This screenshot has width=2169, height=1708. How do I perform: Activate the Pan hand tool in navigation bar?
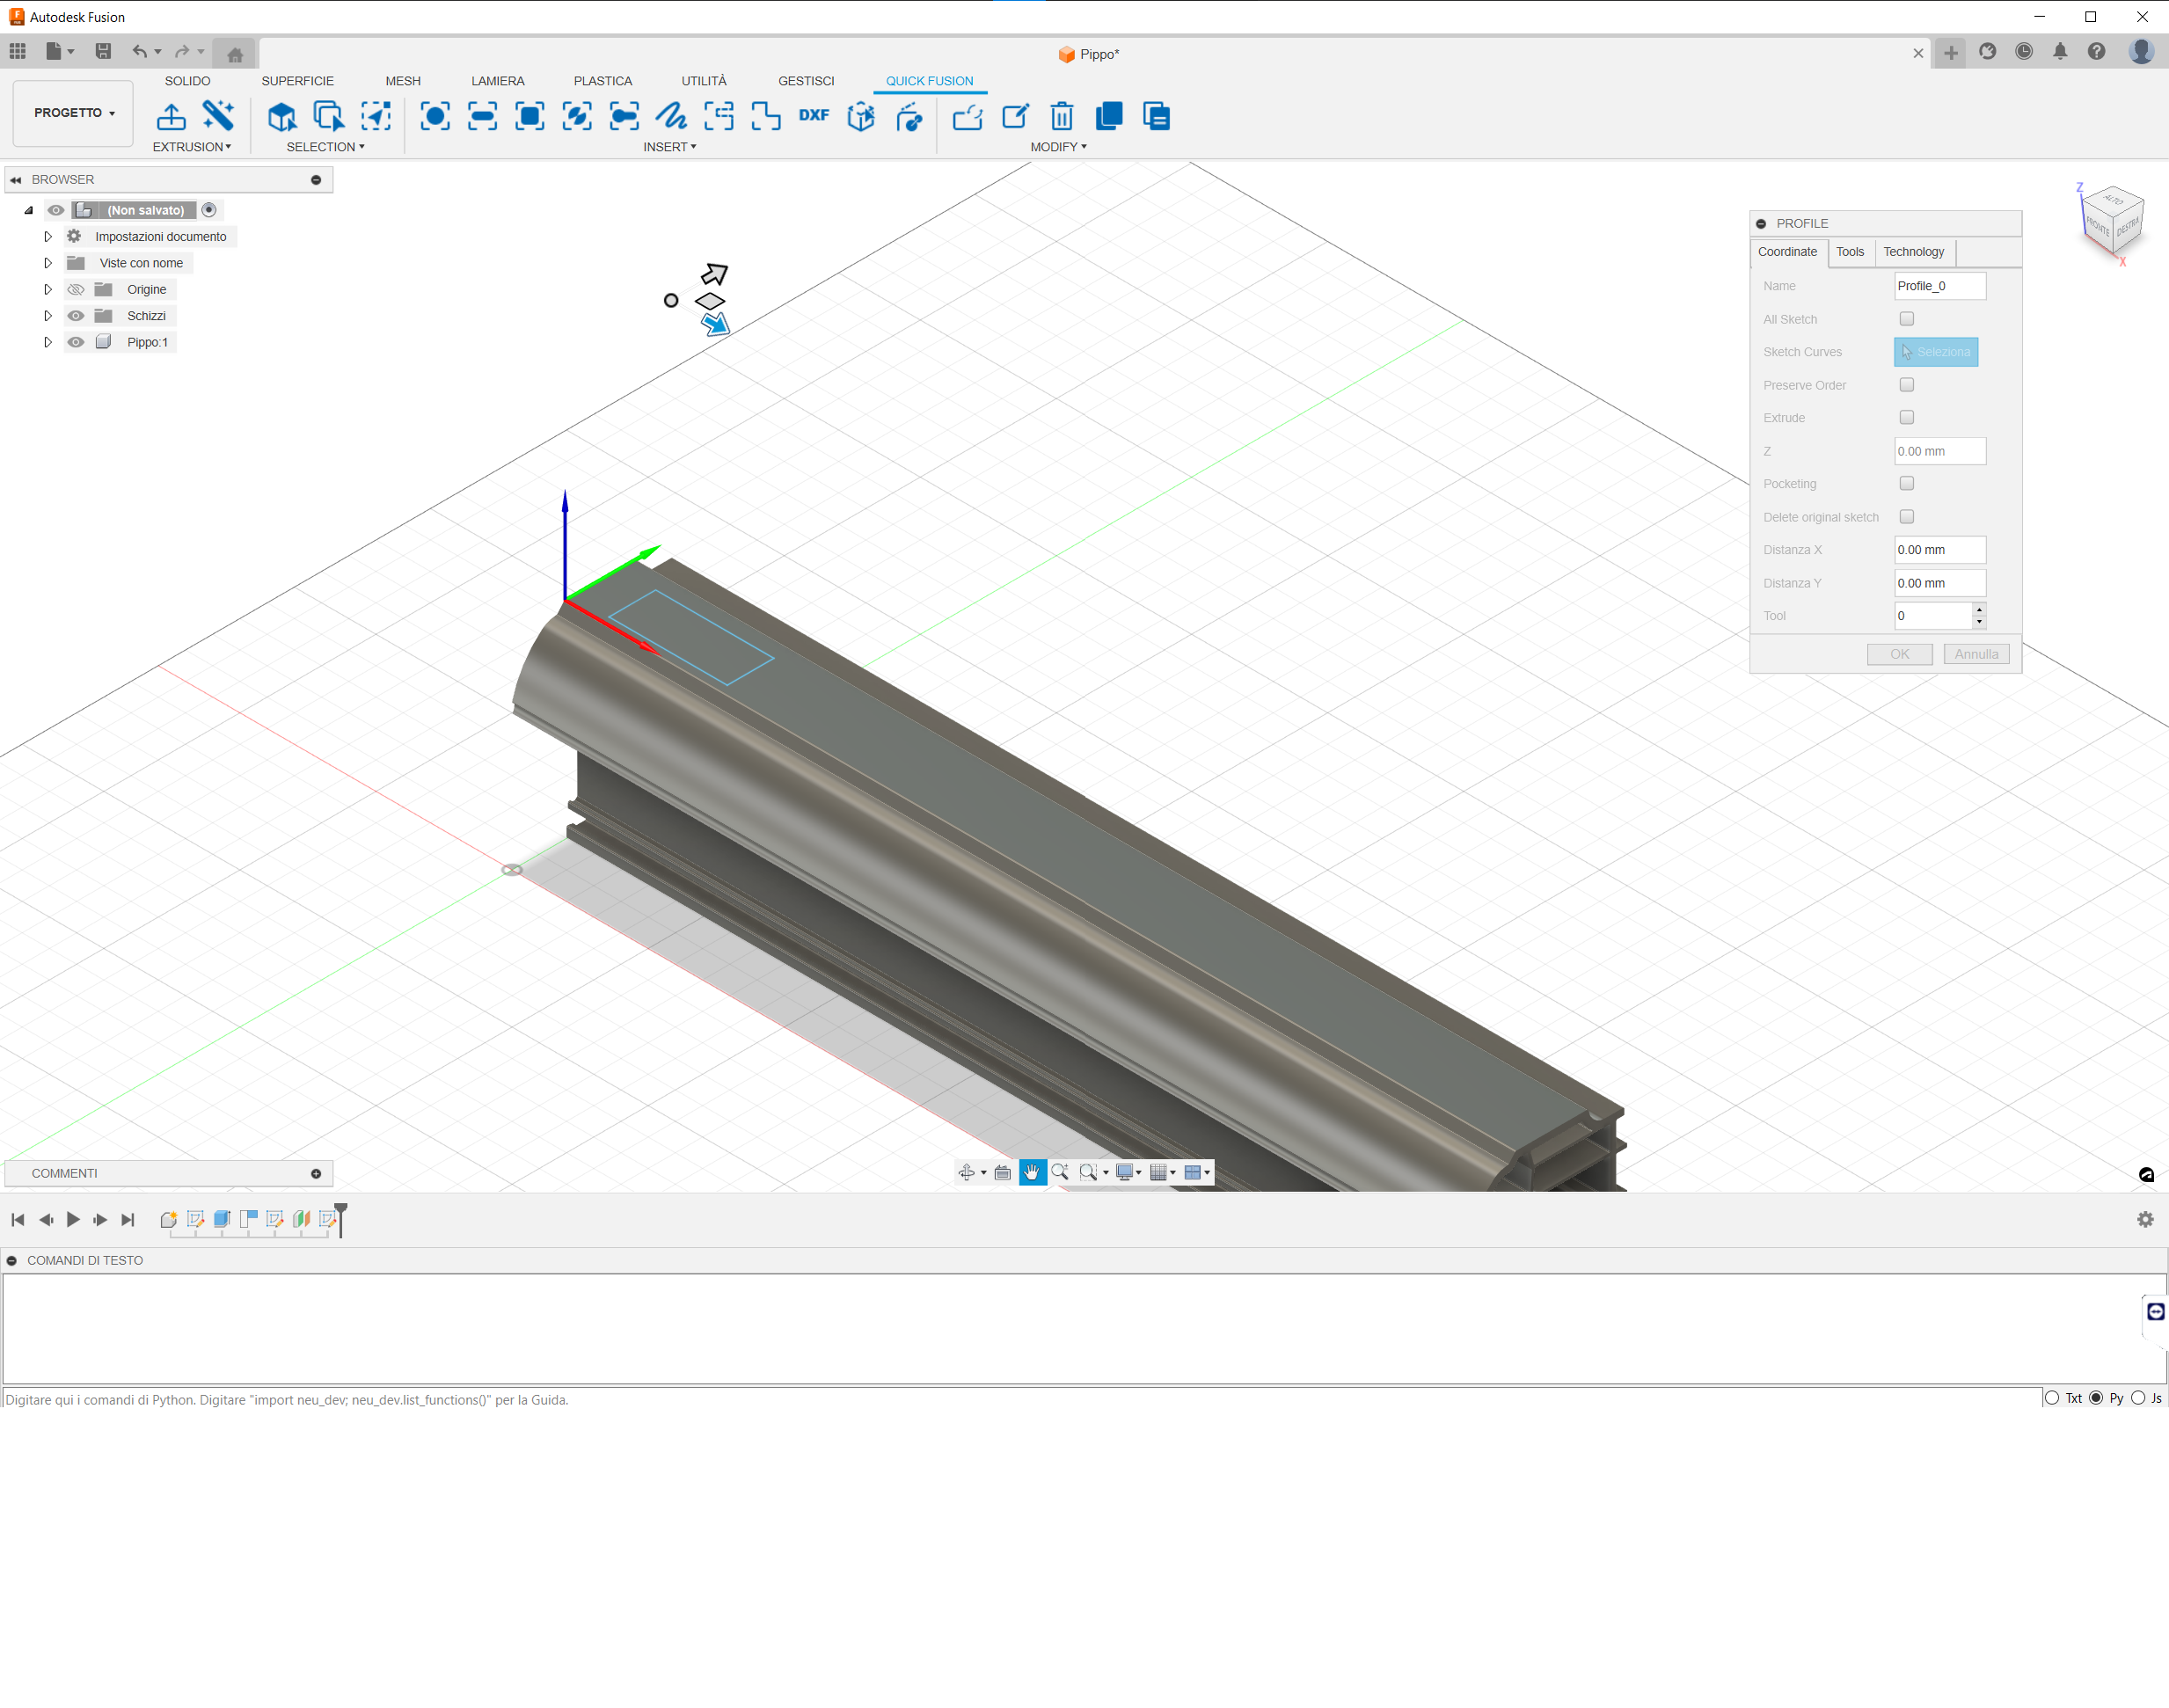1031,1172
